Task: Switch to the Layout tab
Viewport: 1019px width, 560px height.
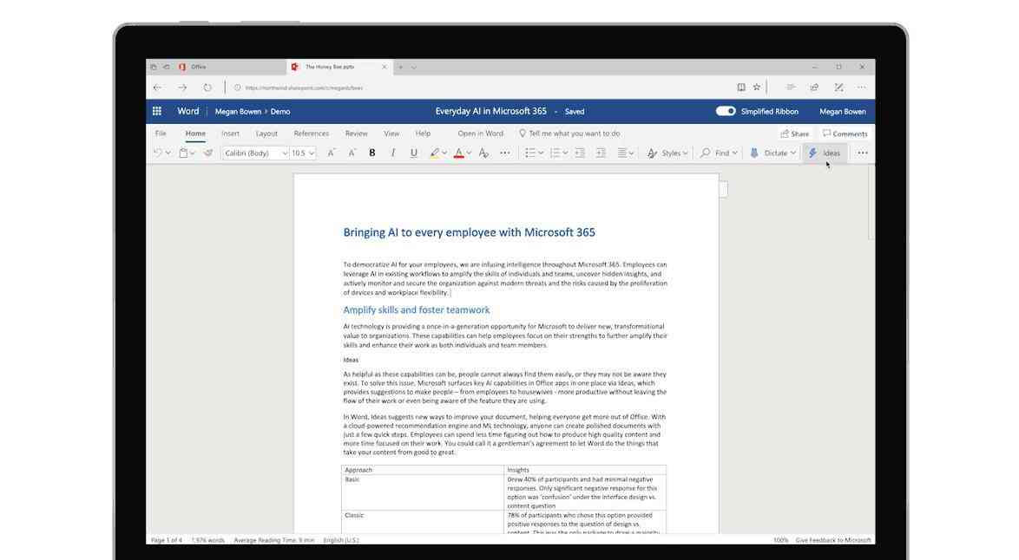Action: [x=266, y=133]
